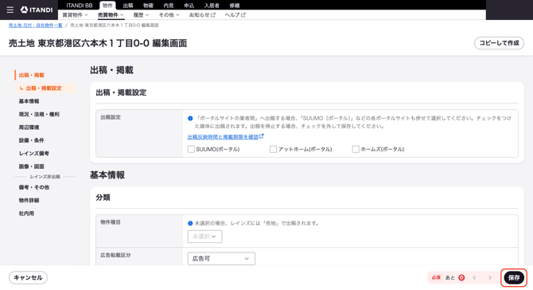Click the 物件種目 row label

coord(111,222)
